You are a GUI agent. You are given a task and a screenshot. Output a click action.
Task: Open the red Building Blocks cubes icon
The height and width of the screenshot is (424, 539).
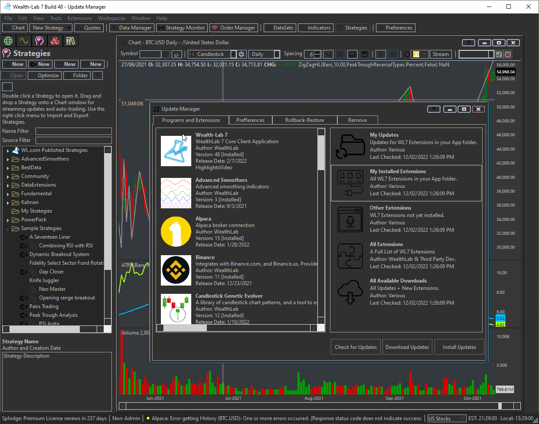click(x=55, y=41)
